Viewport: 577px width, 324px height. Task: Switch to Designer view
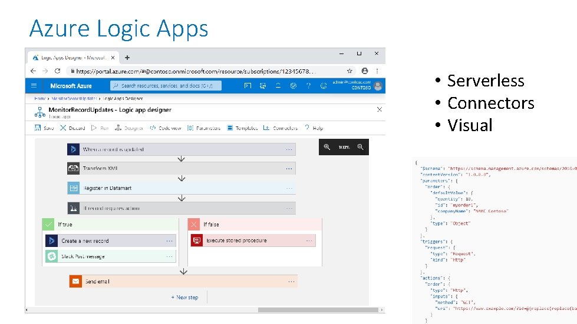[129, 128]
